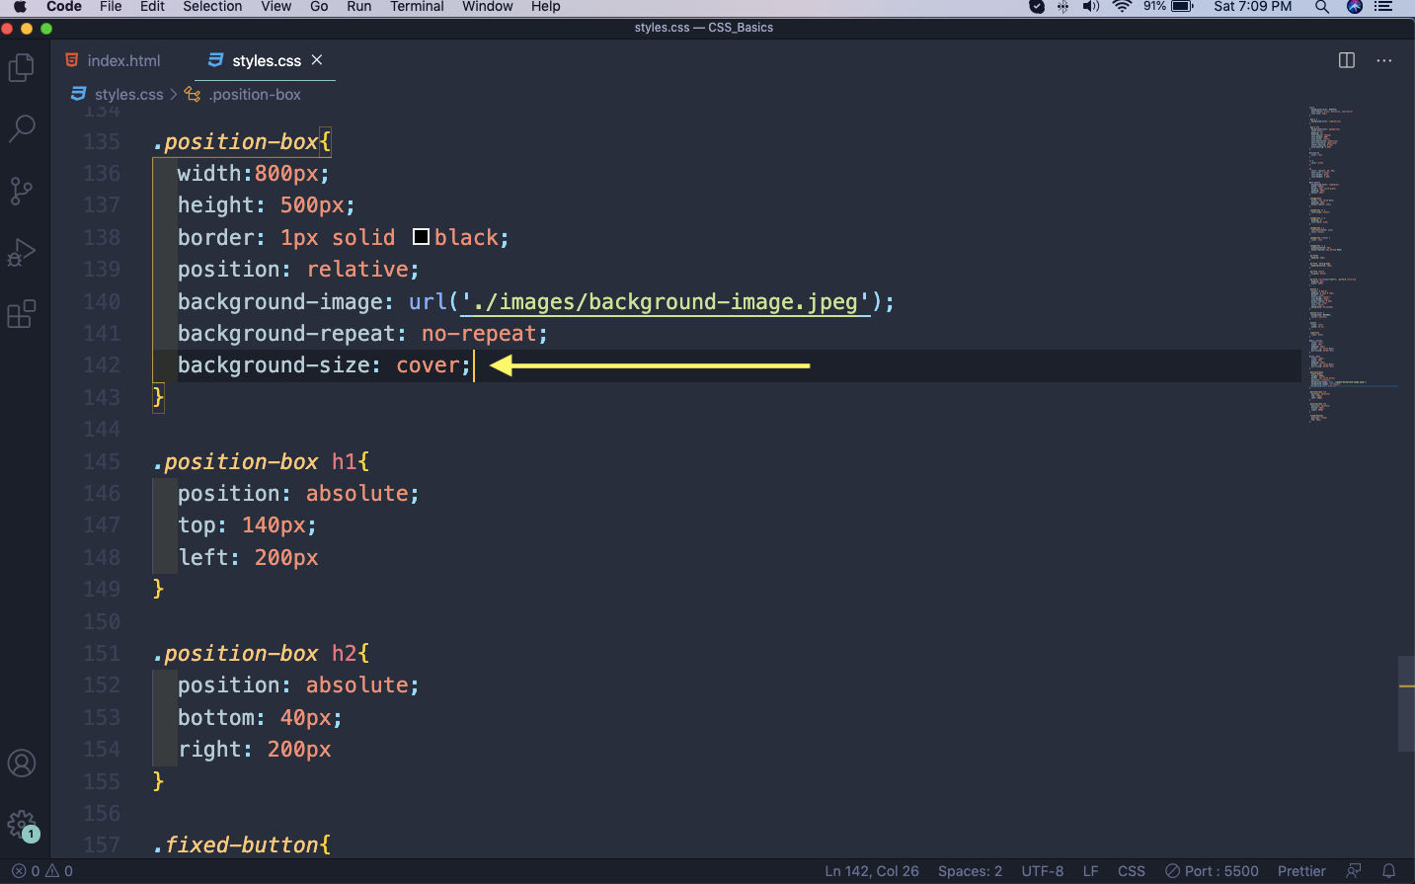Open Siri from the menu bar
The height and width of the screenshot is (884, 1415).
[x=1355, y=6]
